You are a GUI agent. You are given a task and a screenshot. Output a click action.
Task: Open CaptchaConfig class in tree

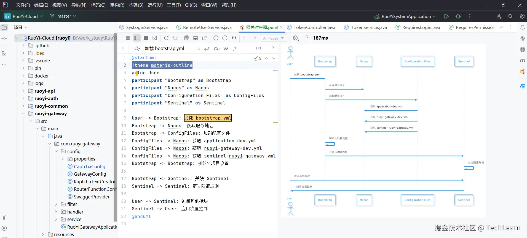click(89, 167)
